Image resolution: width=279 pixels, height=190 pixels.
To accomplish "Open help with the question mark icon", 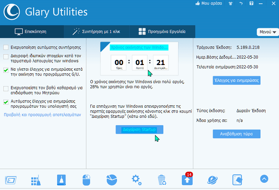I will (x=251, y=3).
